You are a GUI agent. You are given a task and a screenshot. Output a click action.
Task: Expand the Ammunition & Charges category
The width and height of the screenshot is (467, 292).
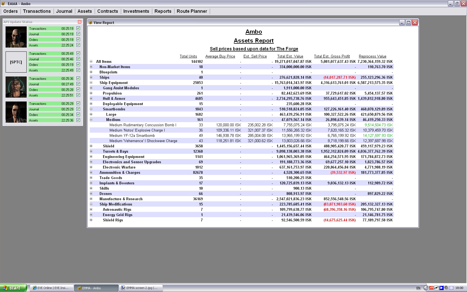tap(91, 172)
